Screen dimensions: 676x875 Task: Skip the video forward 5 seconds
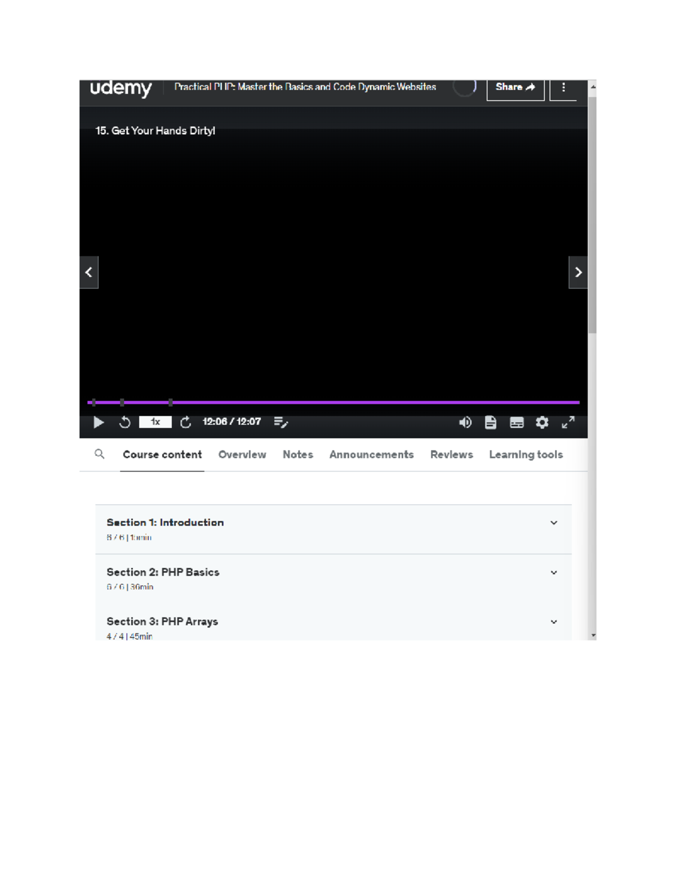pyautogui.click(x=185, y=421)
